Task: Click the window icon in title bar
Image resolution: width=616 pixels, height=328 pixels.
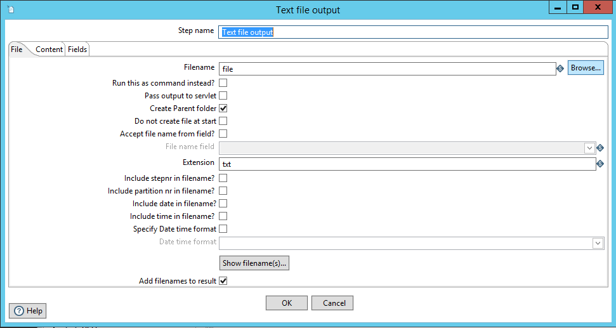Action: tap(11, 10)
